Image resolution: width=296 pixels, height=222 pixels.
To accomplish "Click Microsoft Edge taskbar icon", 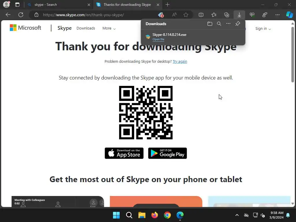I will (x=180, y=215).
